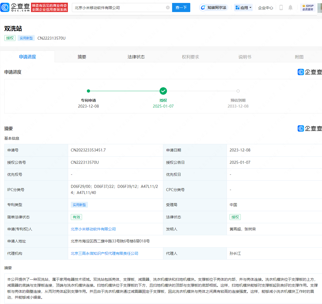Screen dimensions: 322x304
Task: Show the 附图 tab
Action: point(299,57)
